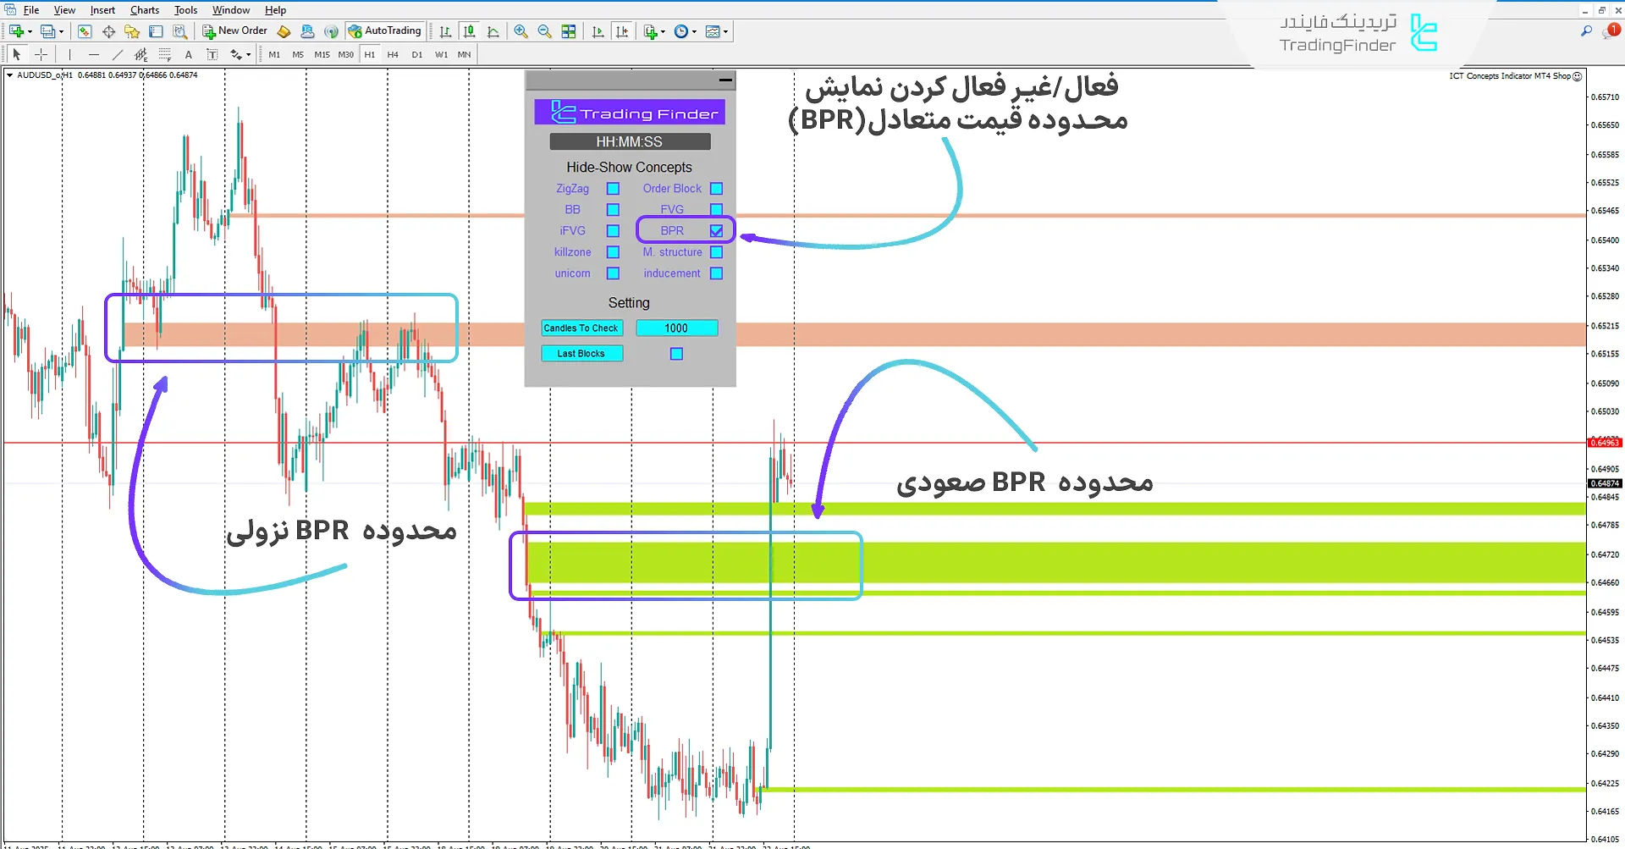The height and width of the screenshot is (849, 1625).
Task: Select the Crosshair tool
Action: pos(41,54)
